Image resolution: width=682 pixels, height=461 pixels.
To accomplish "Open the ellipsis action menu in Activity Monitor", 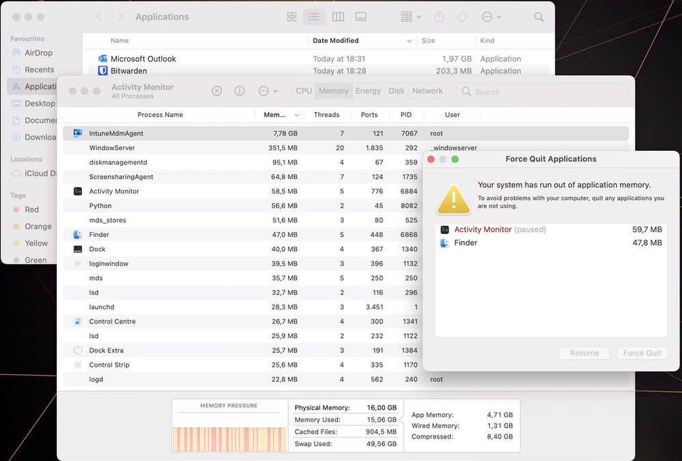I will click(268, 91).
